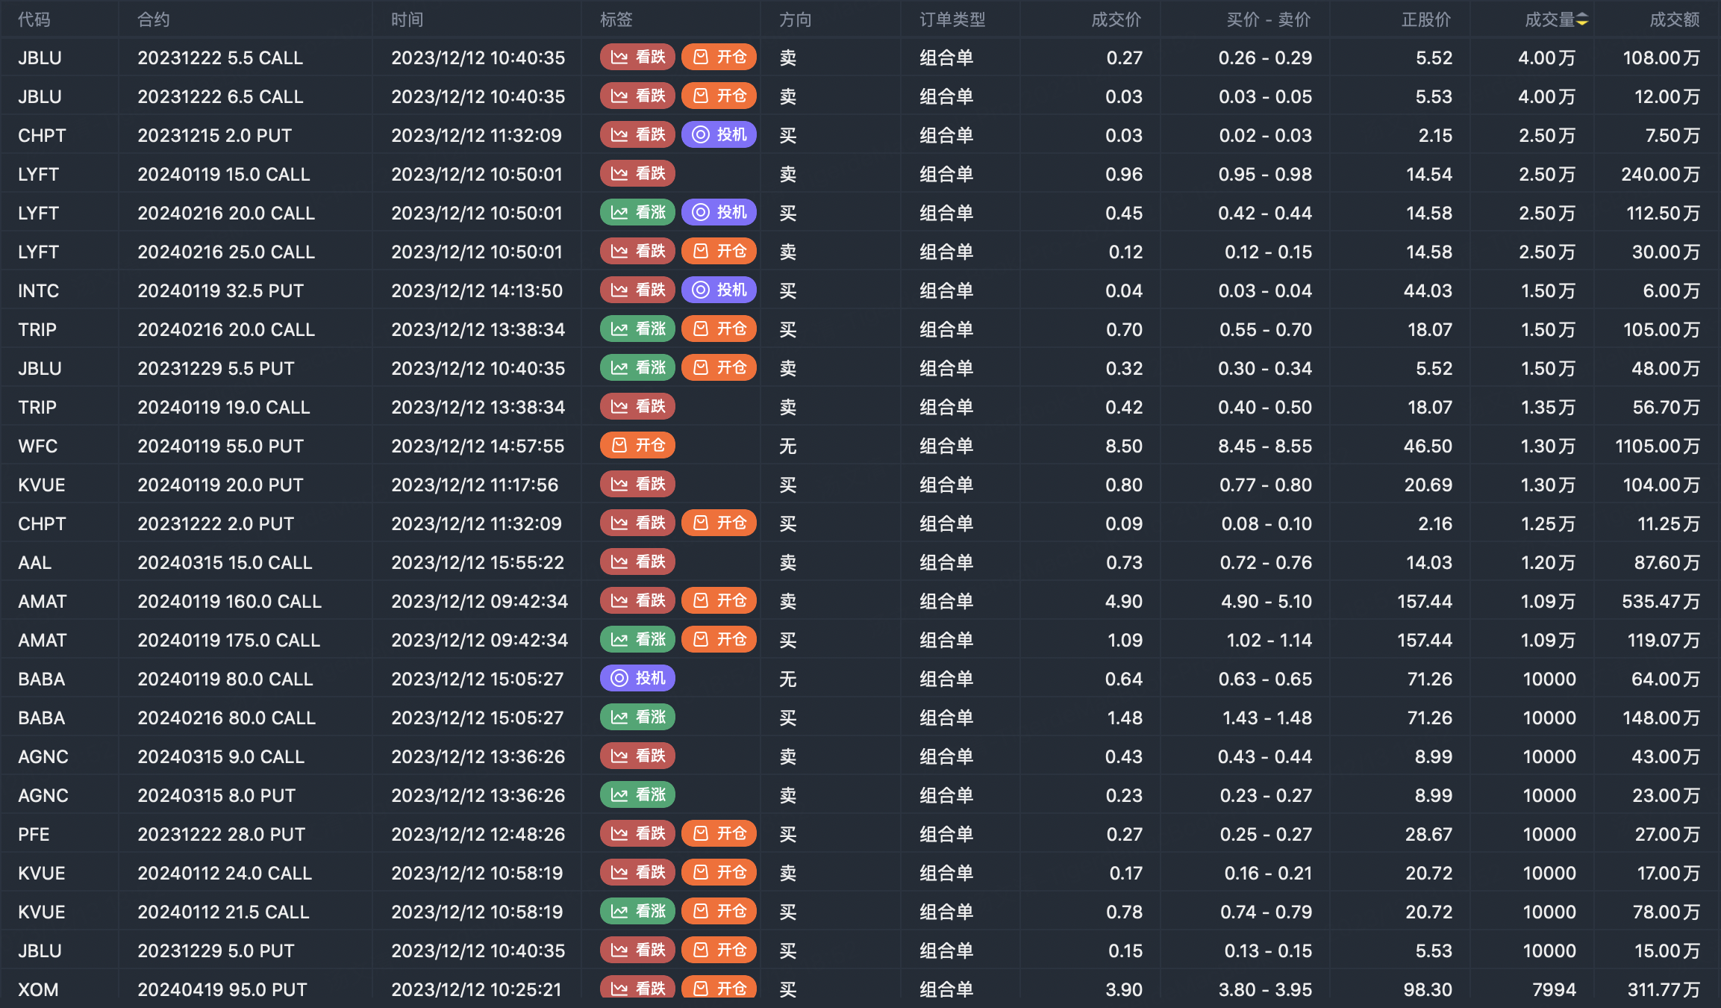The image size is (1721, 1008).
Task: Click the 订单类型 column header
Action: coord(952,20)
